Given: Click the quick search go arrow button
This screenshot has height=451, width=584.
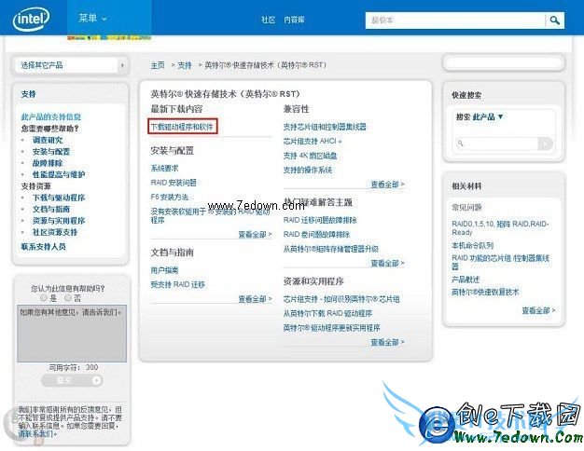Looking at the screenshot, I should 546,143.
